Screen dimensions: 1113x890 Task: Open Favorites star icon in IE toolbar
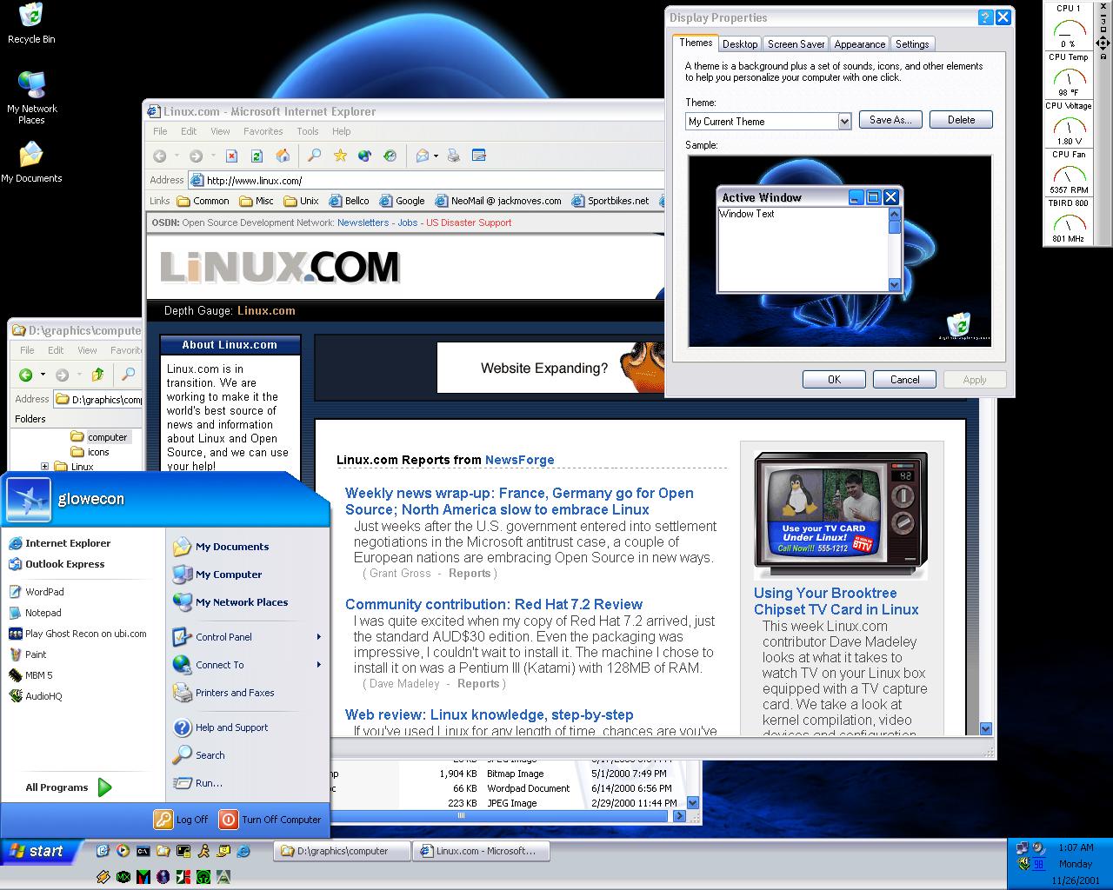click(x=340, y=156)
